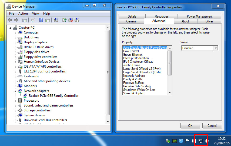
Task: Select the Speed & Duplex property
Action: 133,93
